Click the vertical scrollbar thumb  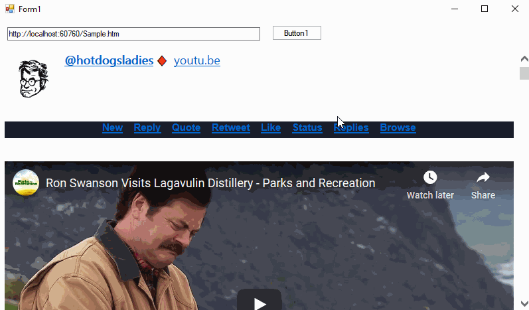[524, 73]
